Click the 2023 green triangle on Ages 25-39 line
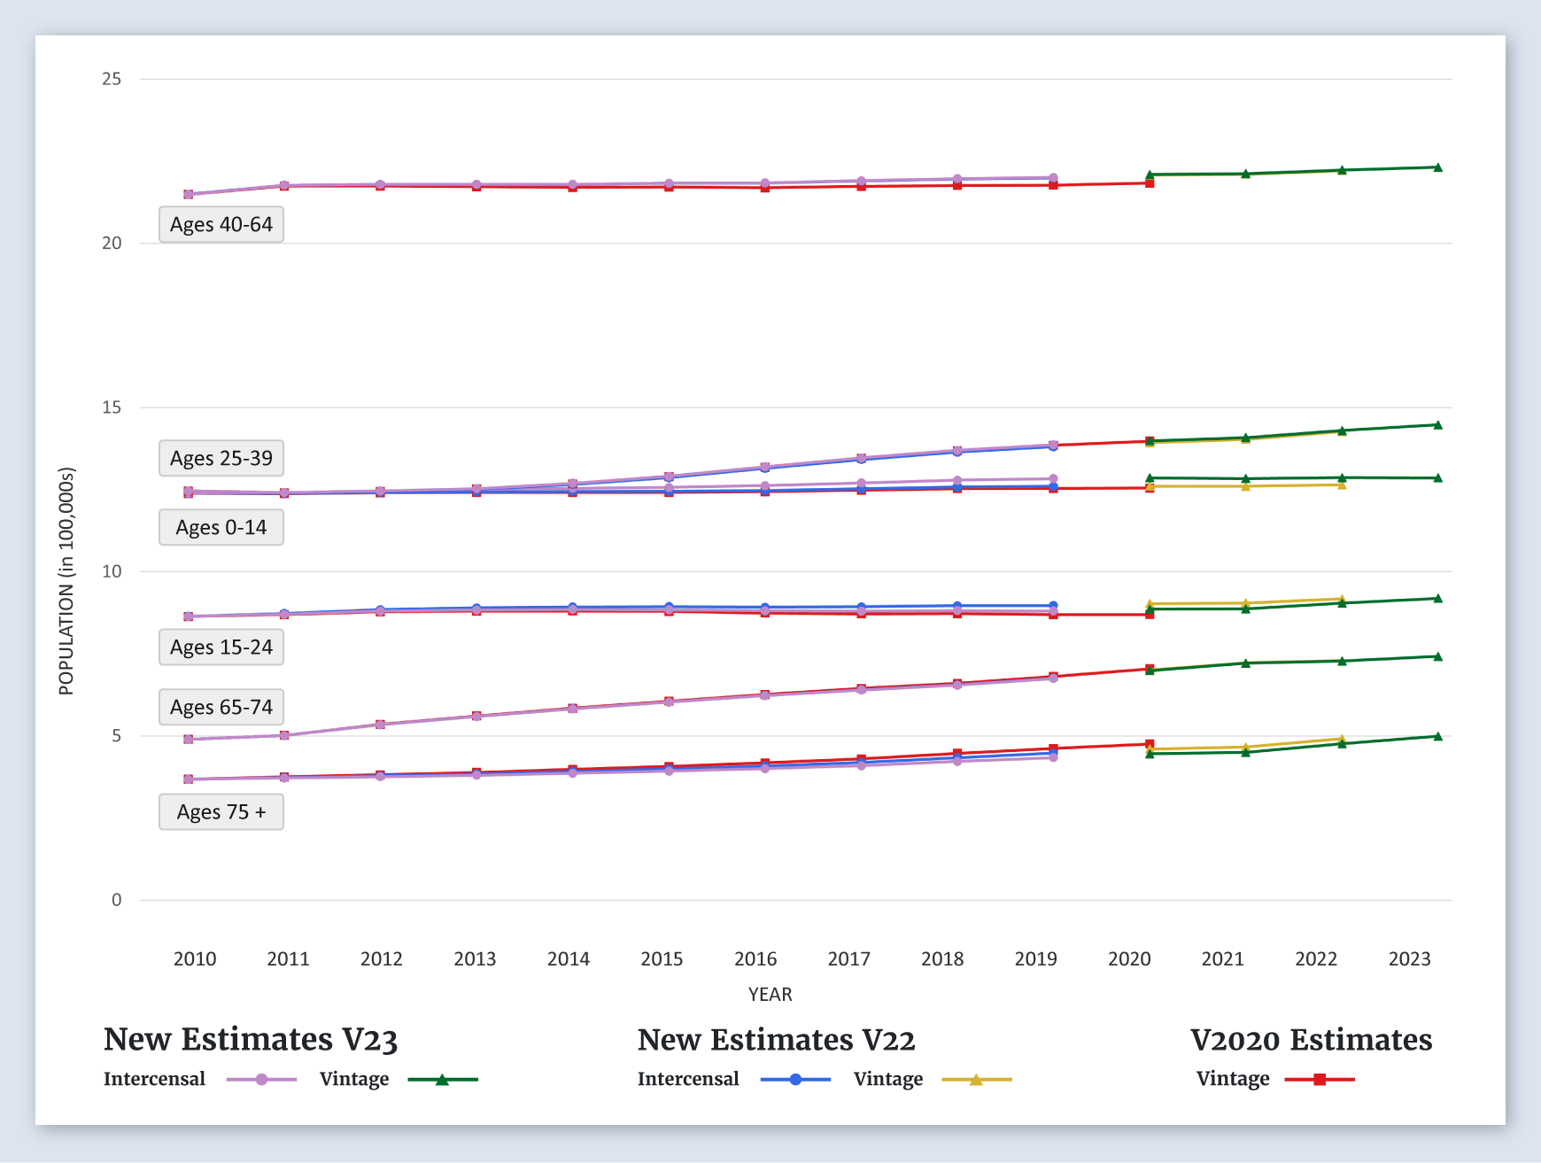 1437,425
